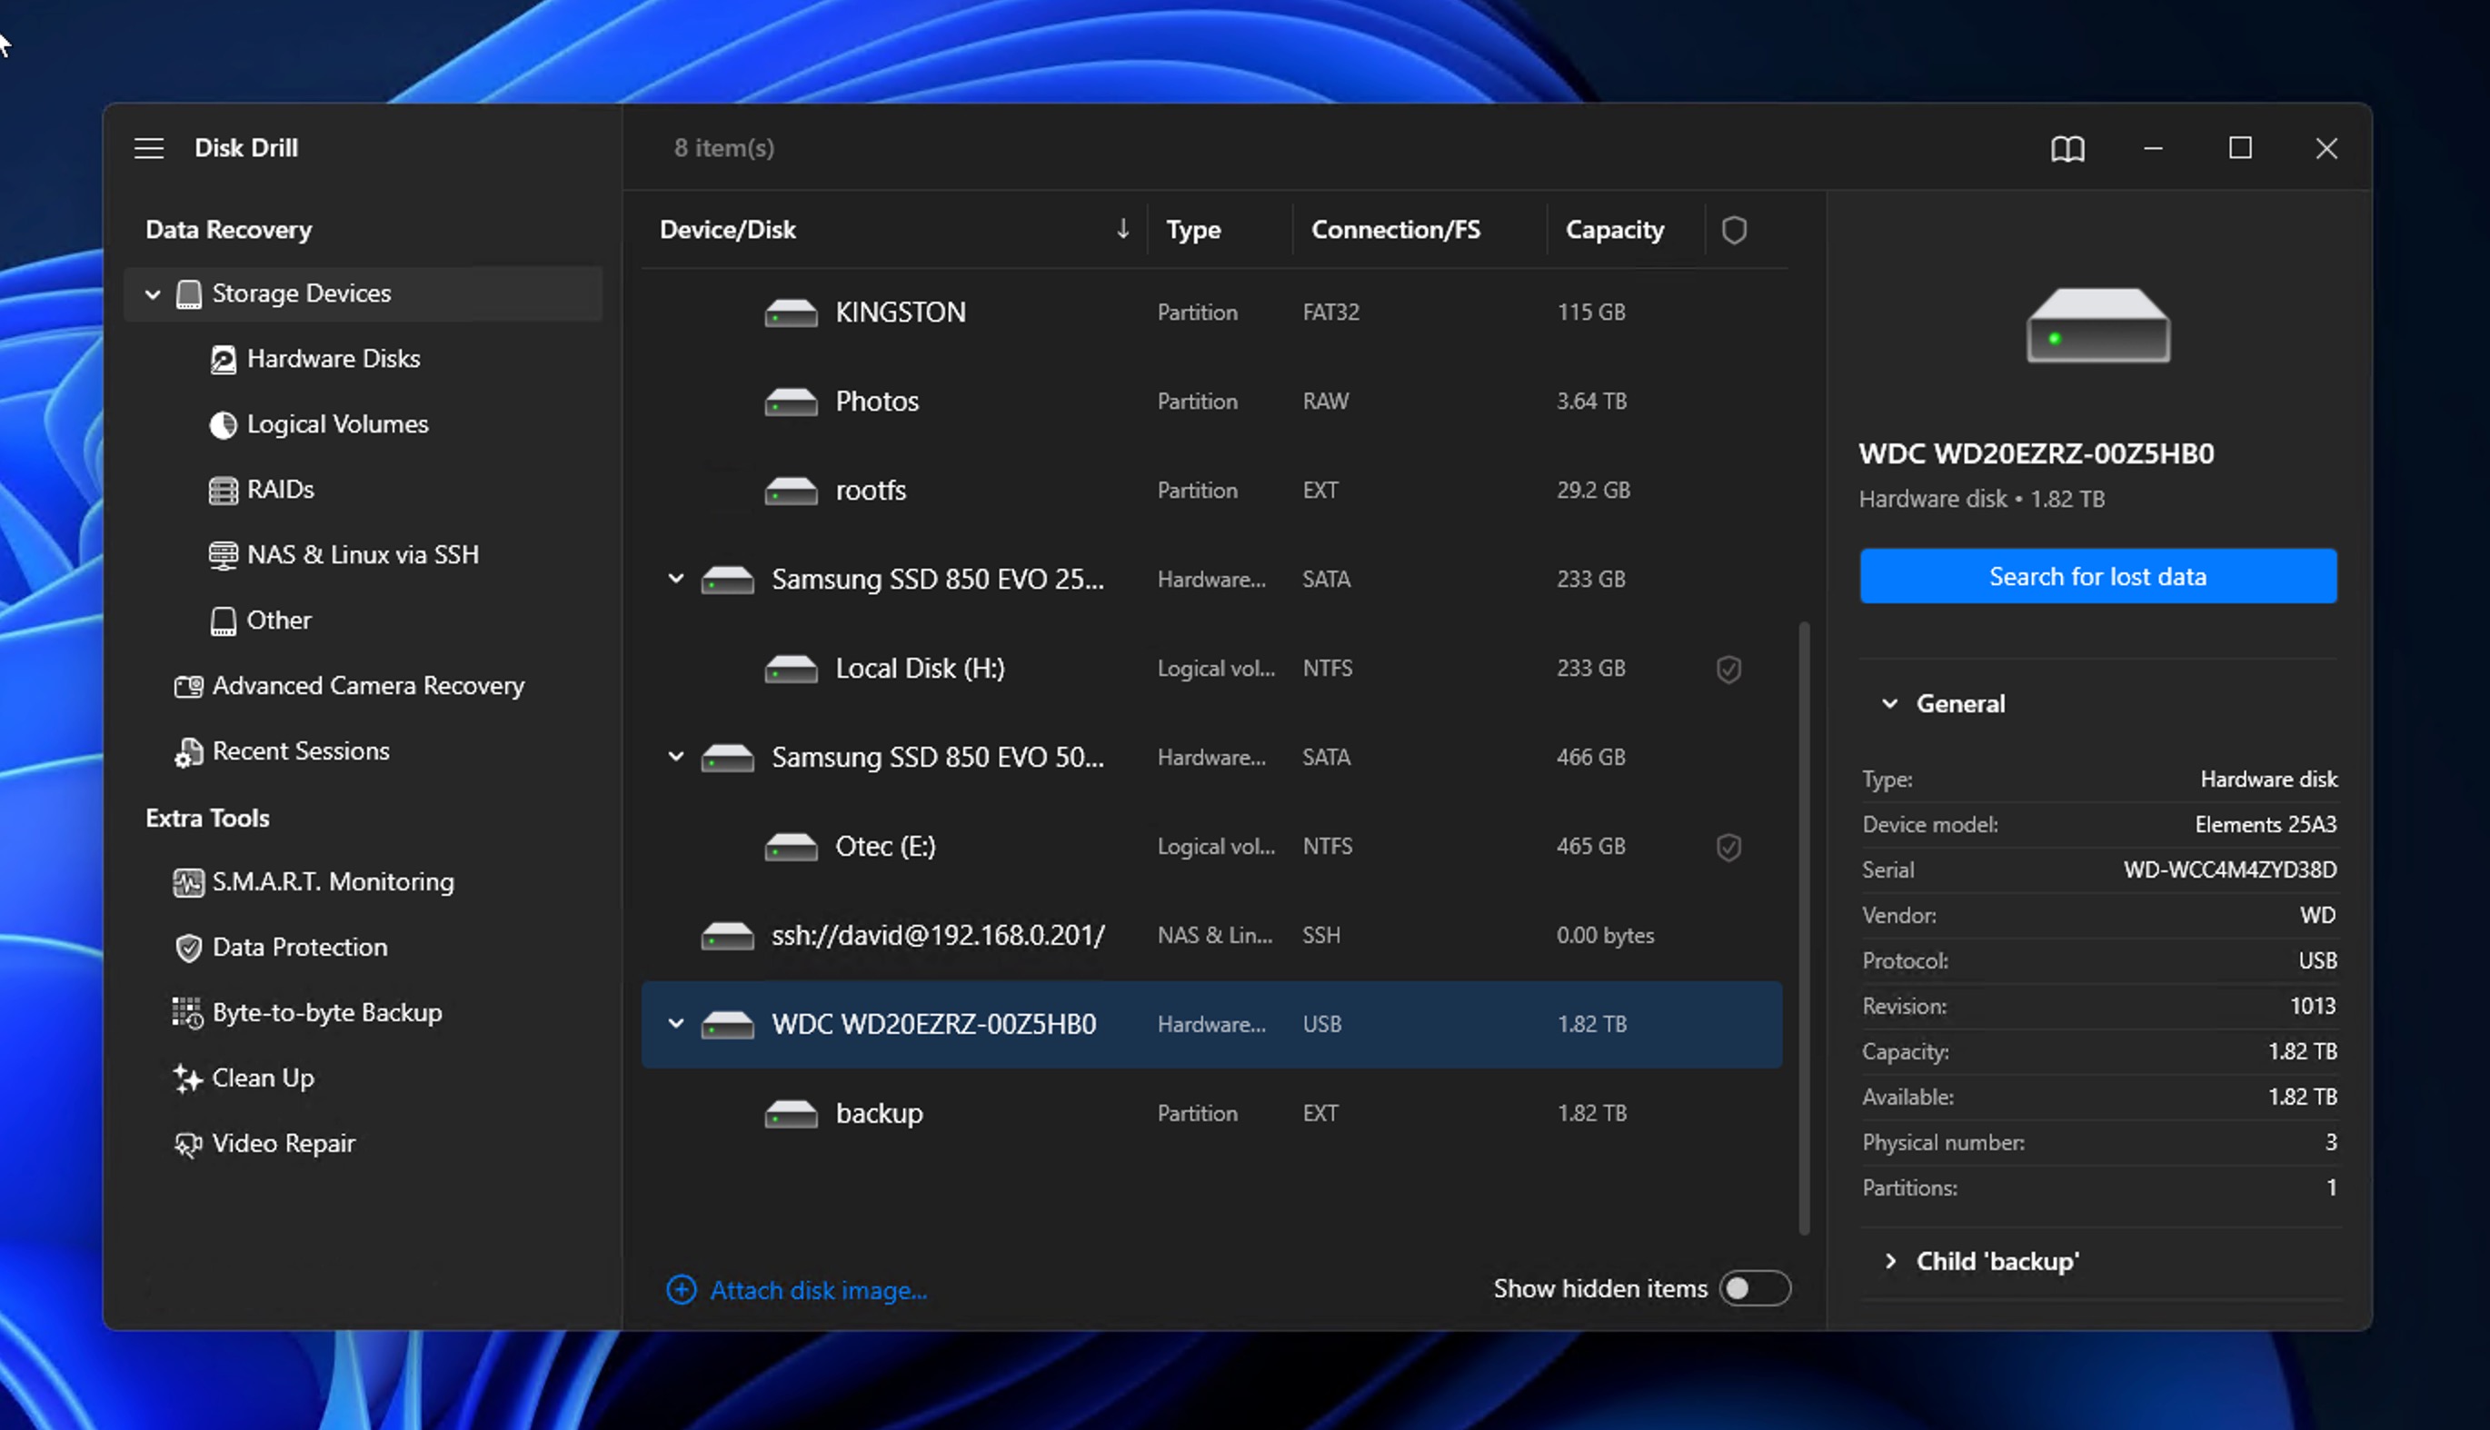Collapse the WDC WD20EZRZ-00Z5HB0 disk row
The image size is (2490, 1430).
pos(676,1023)
